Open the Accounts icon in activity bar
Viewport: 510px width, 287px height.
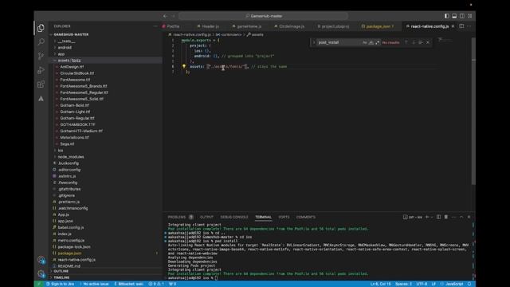(x=41, y=260)
